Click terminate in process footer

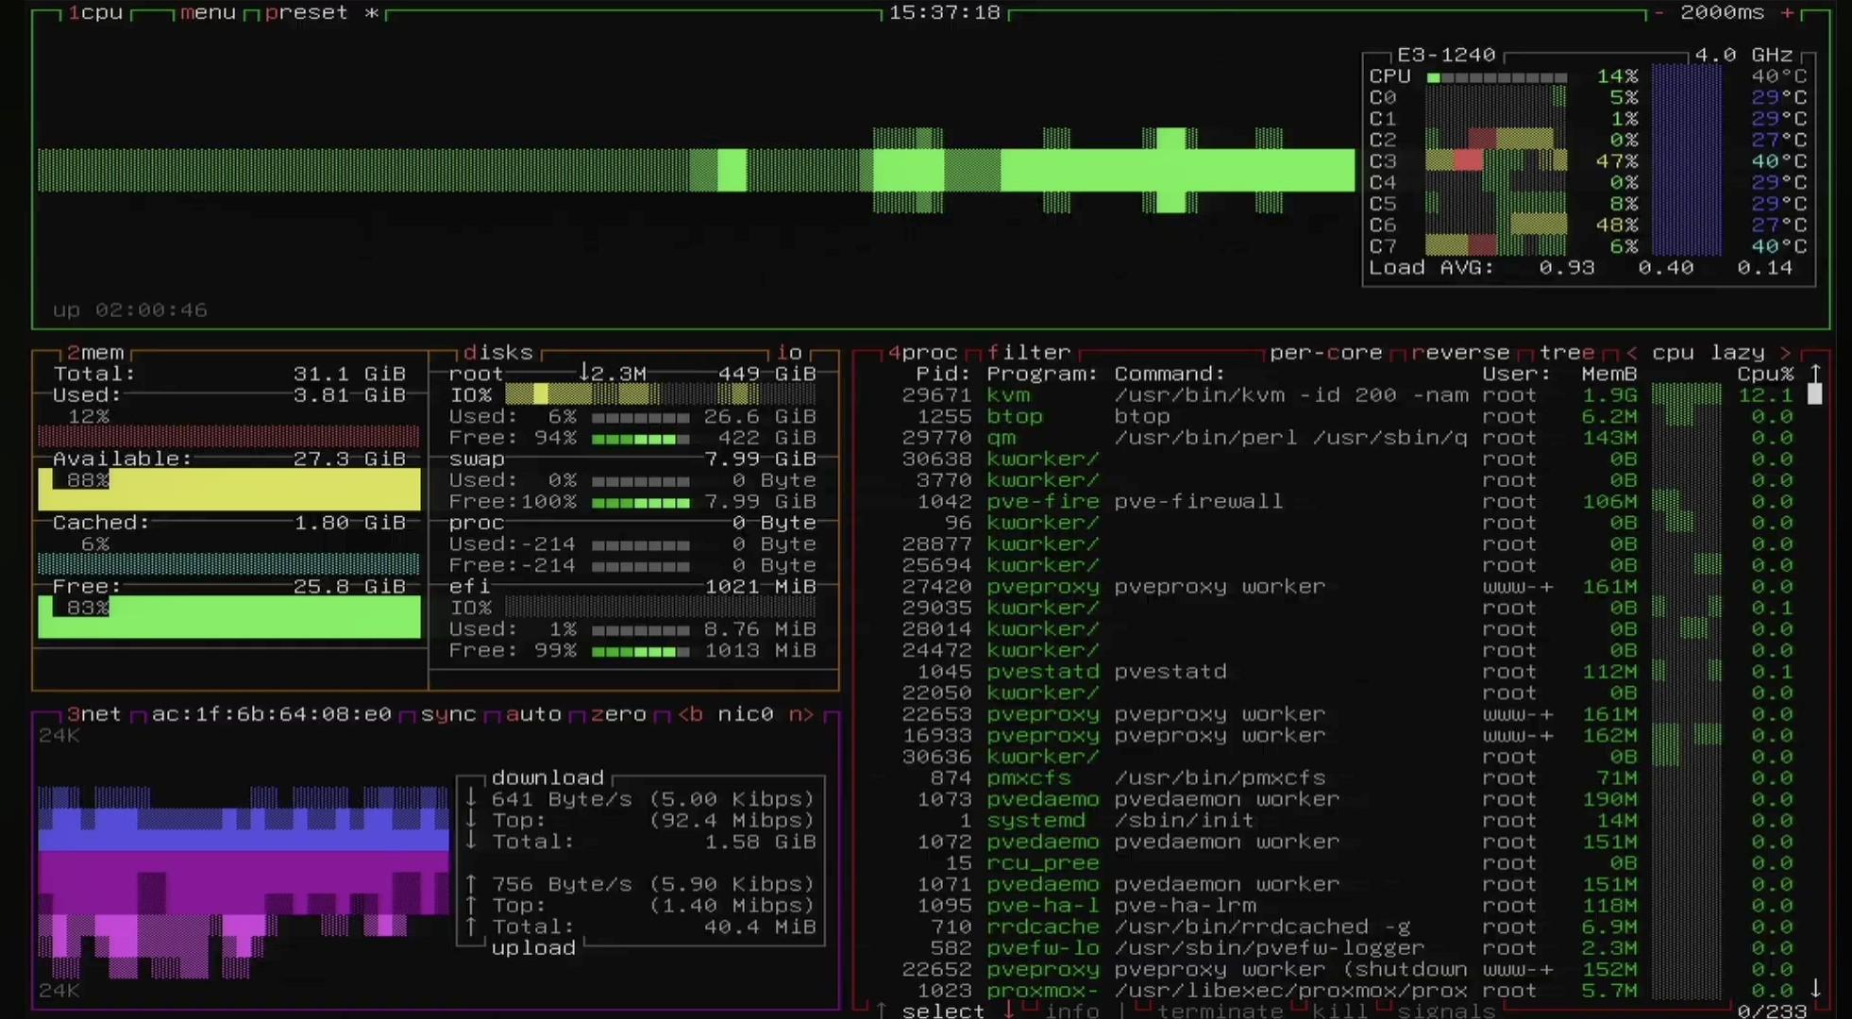(1223, 1011)
